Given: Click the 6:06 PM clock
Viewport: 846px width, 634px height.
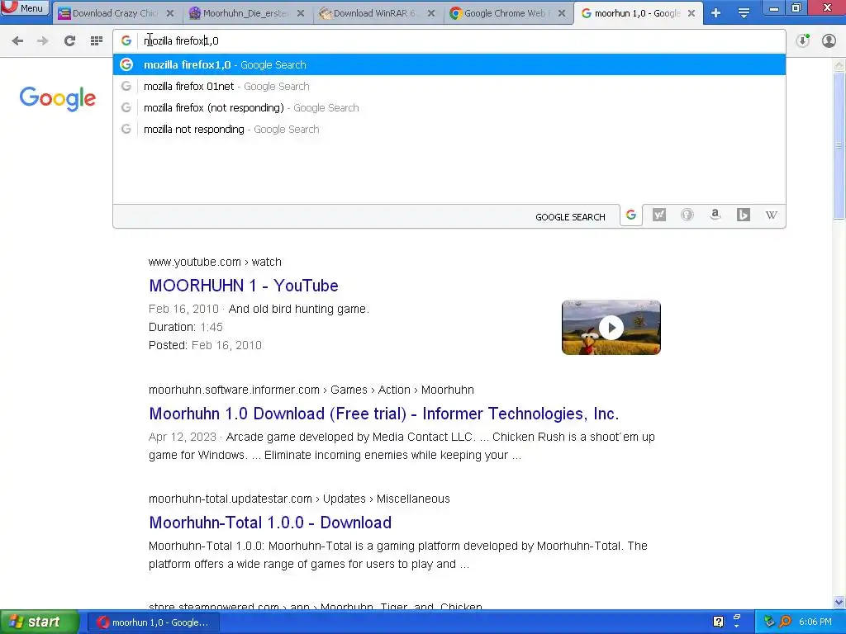Looking at the screenshot, I should (x=815, y=622).
